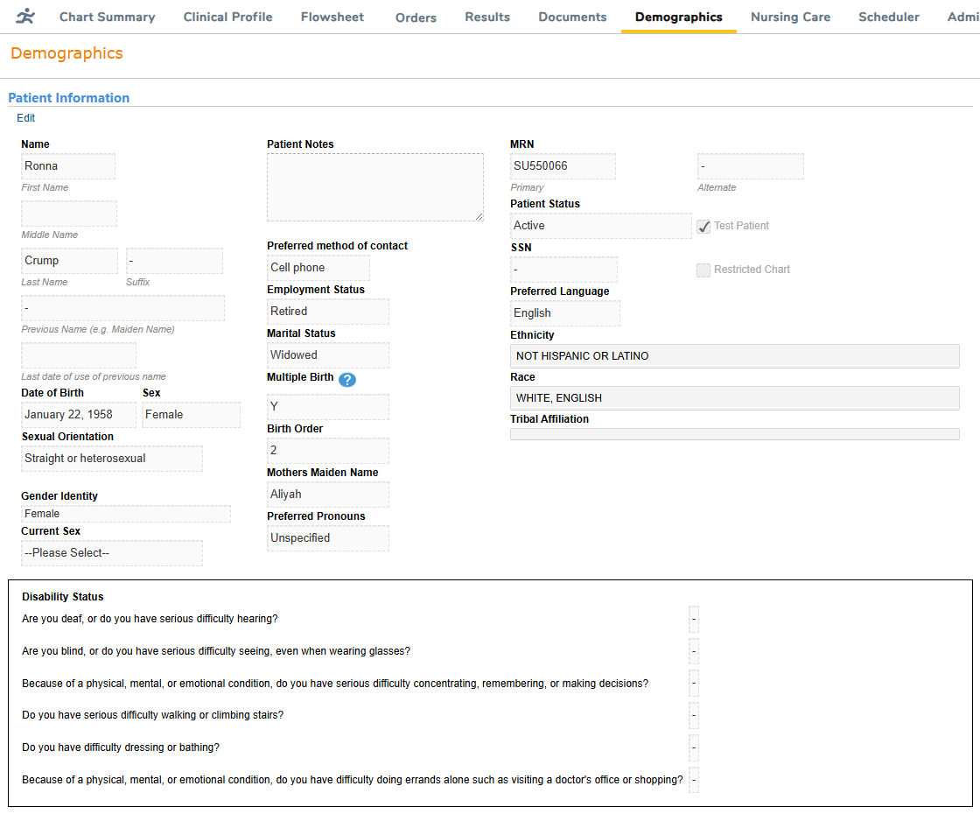980x814 pixels.
Task: Select the Tribal Affiliation field
Action: point(734,433)
